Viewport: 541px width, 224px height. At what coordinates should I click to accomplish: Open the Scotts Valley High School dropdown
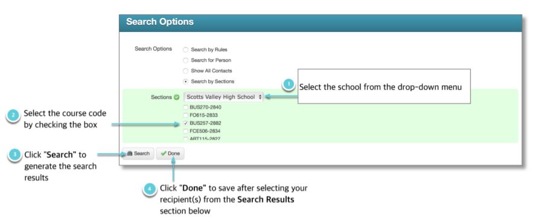point(223,97)
